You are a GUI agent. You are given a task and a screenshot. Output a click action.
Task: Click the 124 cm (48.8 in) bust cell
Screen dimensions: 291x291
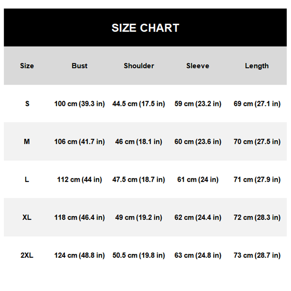(79, 255)
